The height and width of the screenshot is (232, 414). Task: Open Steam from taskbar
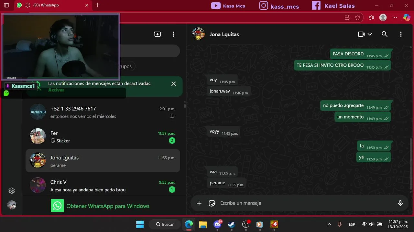231,224
